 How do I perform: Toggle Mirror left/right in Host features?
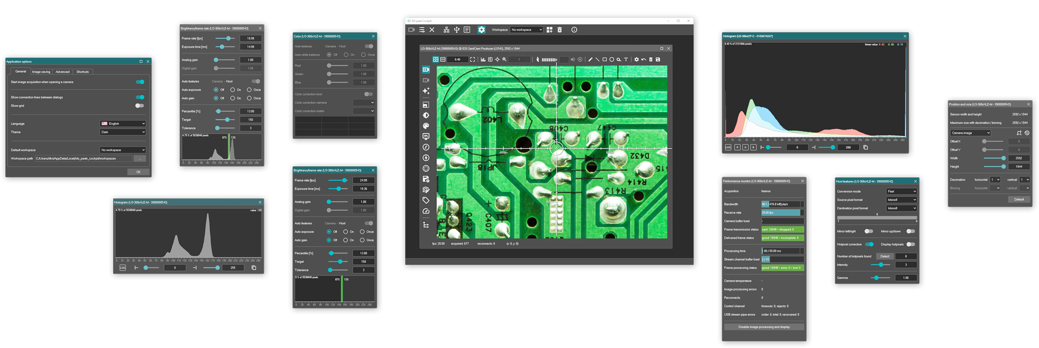pos(869,231)
